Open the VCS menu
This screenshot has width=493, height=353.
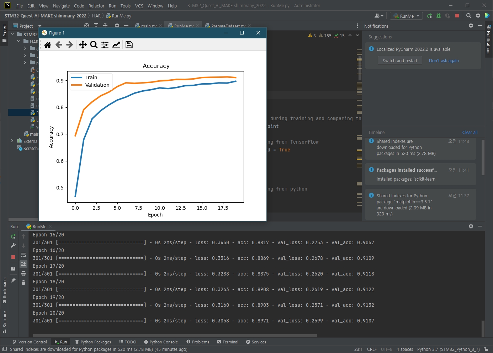click(139, 6)
